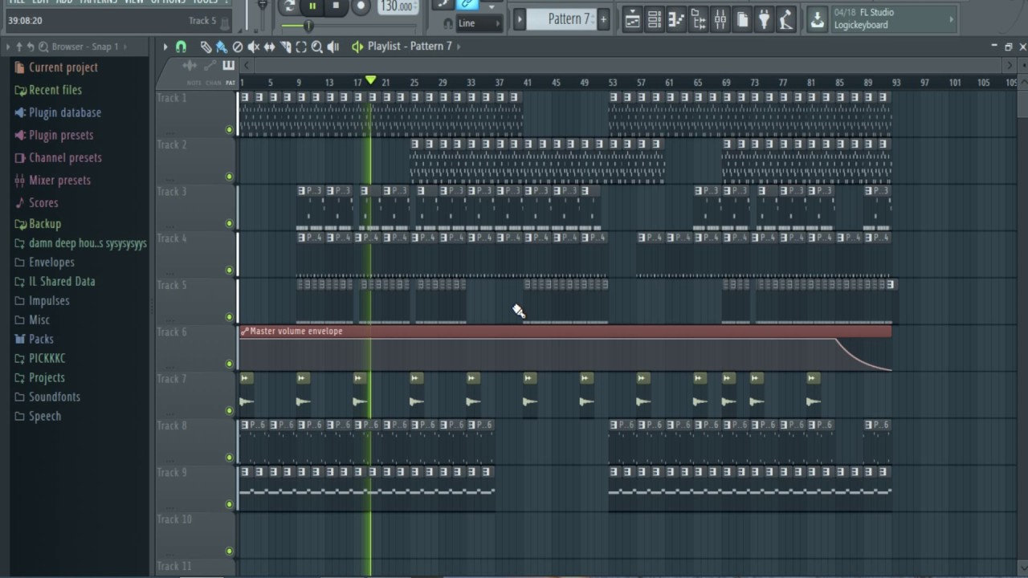This screenshot has width=1028, height=578.
Task: Choose the Select marquee tool in playlist toolbar
Action: pyautogui.click(x=301, y=47)
